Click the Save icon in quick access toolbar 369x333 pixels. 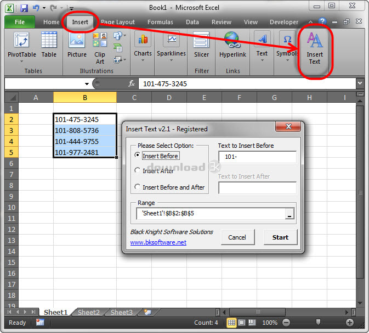(24, 8)
